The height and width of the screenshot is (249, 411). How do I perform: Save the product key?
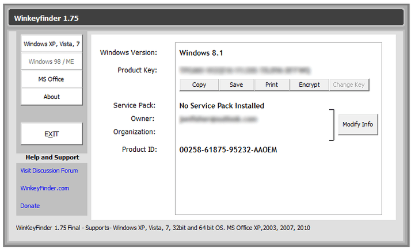pos(237,85)
